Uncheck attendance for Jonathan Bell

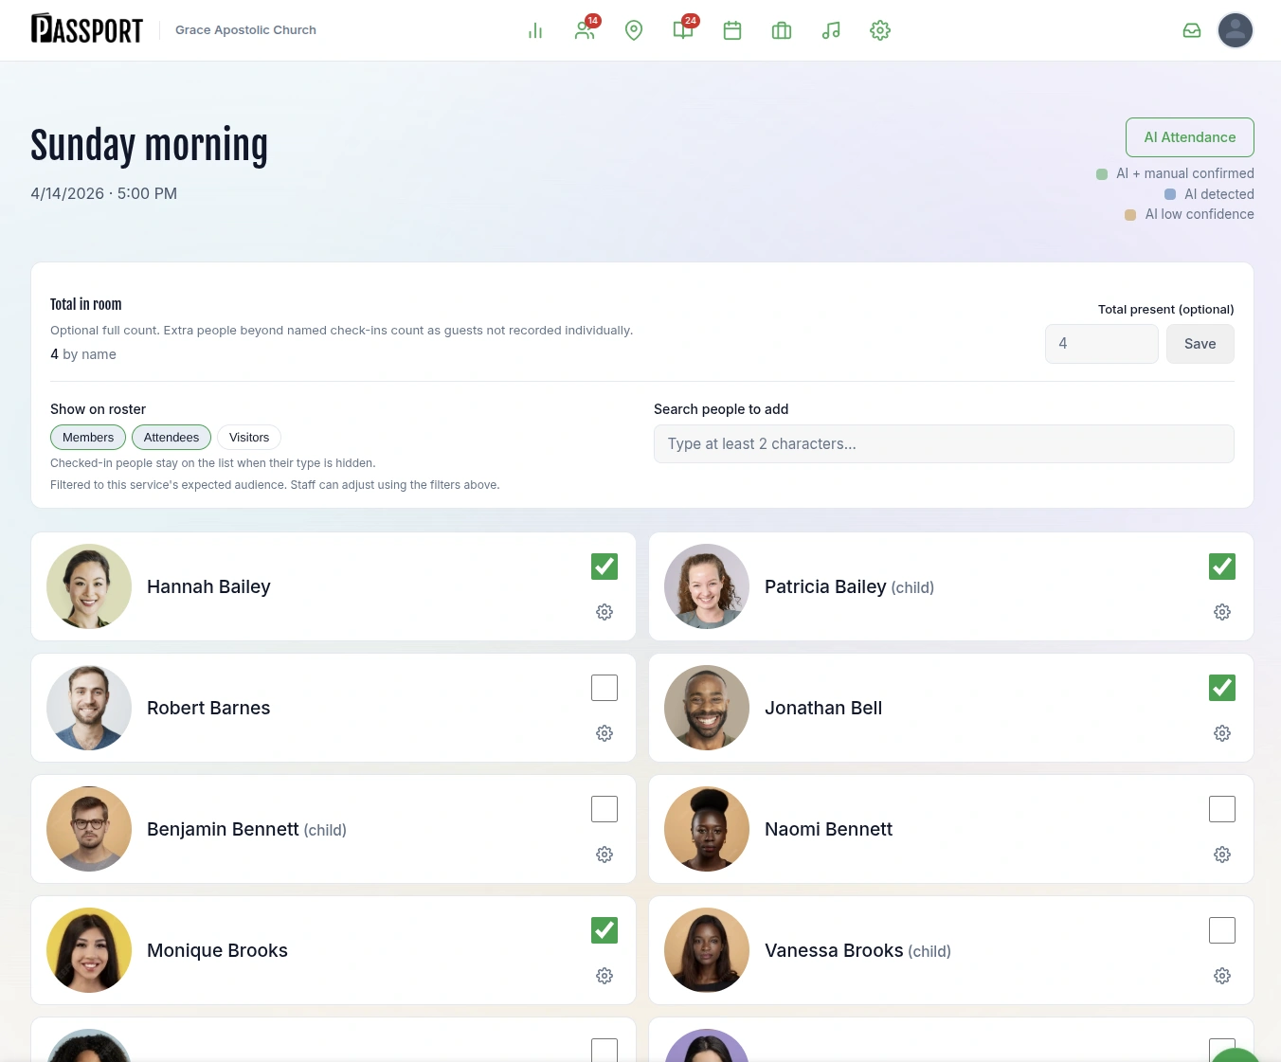click(1222, 688)
